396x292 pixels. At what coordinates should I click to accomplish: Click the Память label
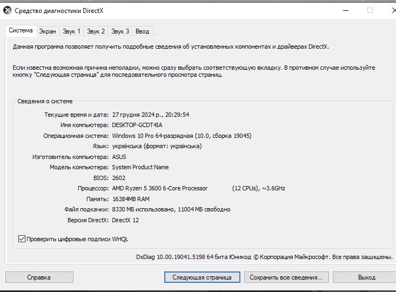click(97, 199)
